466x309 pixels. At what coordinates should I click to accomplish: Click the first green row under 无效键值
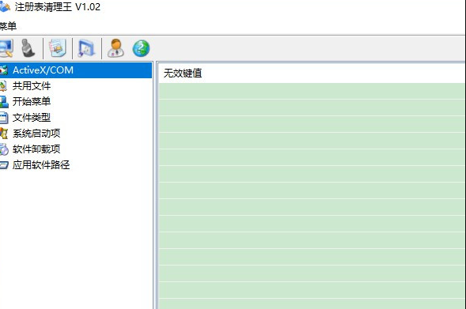(x=312, y=91)
